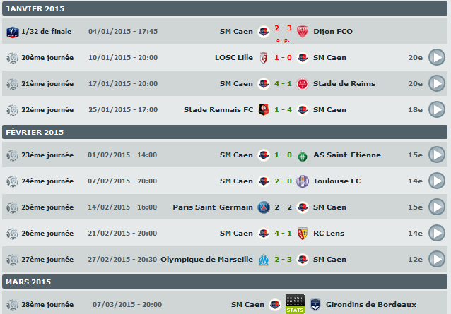Click the Olympique de Marseille crest
Viewport: 451px width, 314px height.
(x=264, y=259)
